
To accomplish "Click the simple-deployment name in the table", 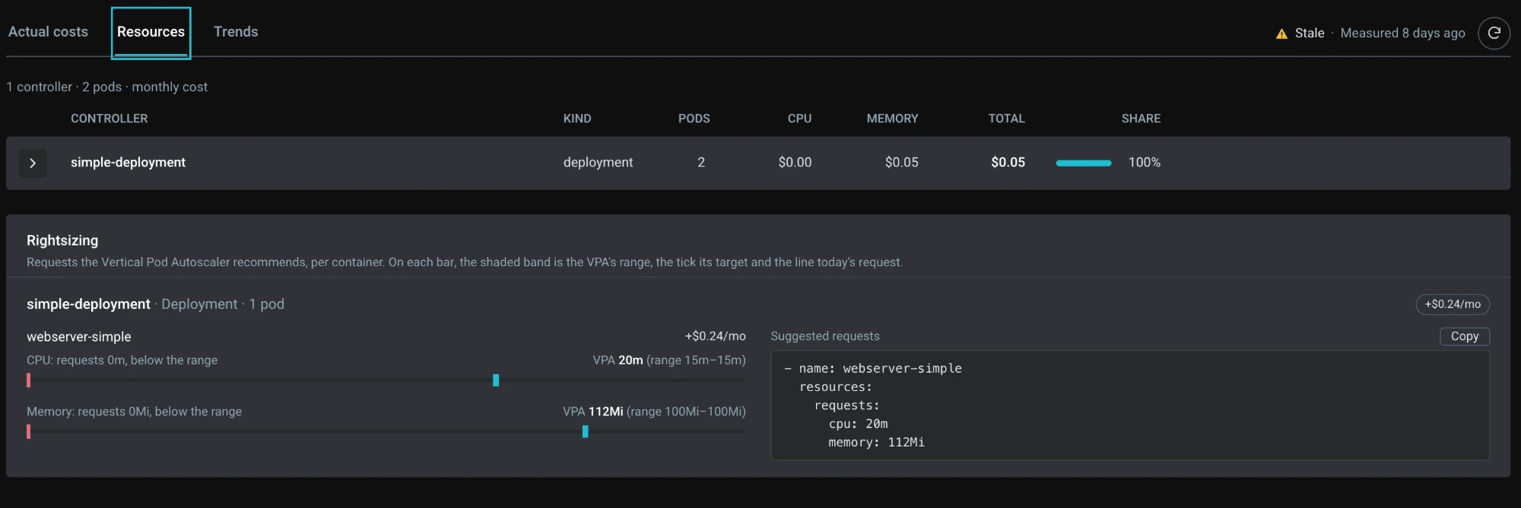I will [128, 162].
